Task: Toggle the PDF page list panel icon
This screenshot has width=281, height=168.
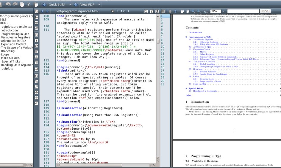Action: 163,11
